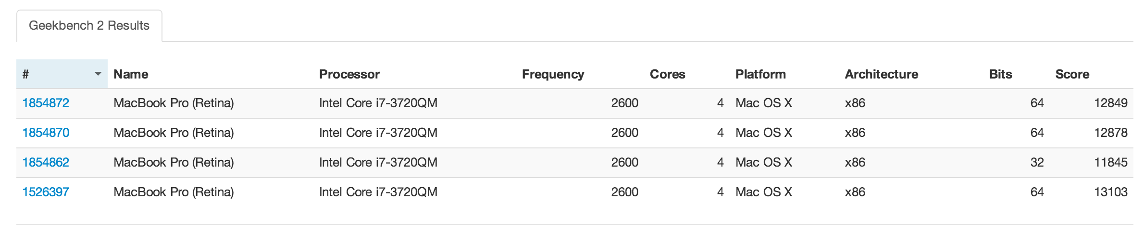The image size is (1144, 225).
Task: Click the Bits column header
Action: 1000,74
